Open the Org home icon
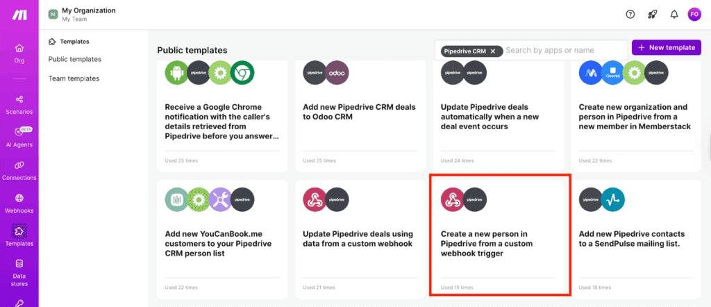 [19, 49]
